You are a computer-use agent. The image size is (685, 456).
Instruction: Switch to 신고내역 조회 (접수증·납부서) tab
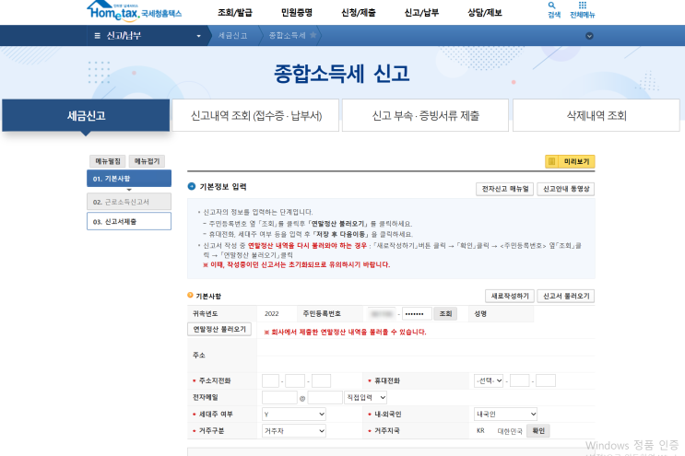pyautogui.click(x=256, y=116)
